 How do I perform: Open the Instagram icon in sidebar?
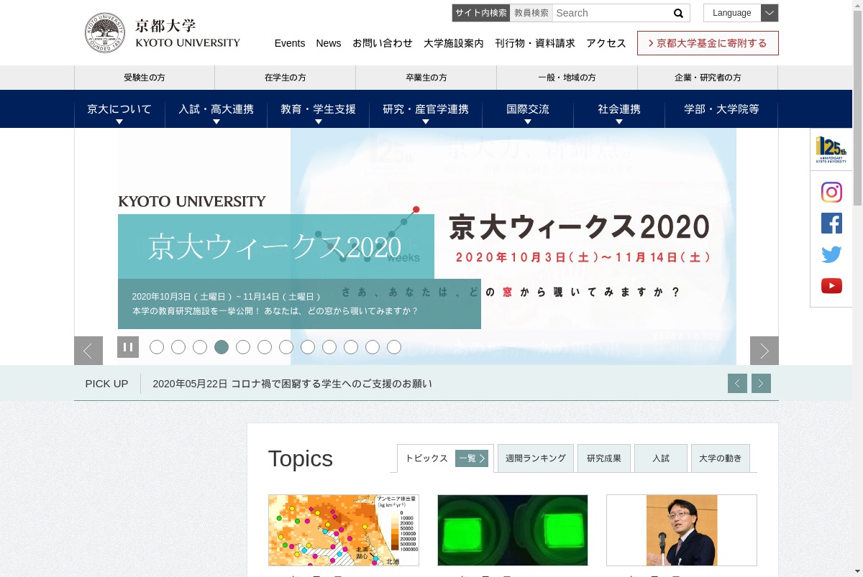tap(831, 192)
